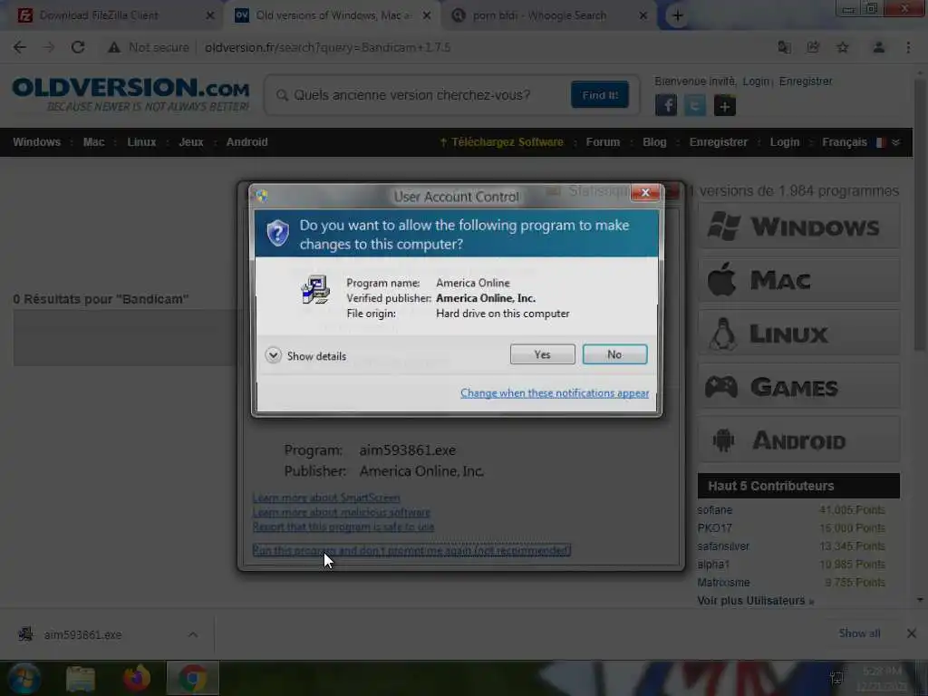Open Learn more about malicious software link

(x=342, y=512)
